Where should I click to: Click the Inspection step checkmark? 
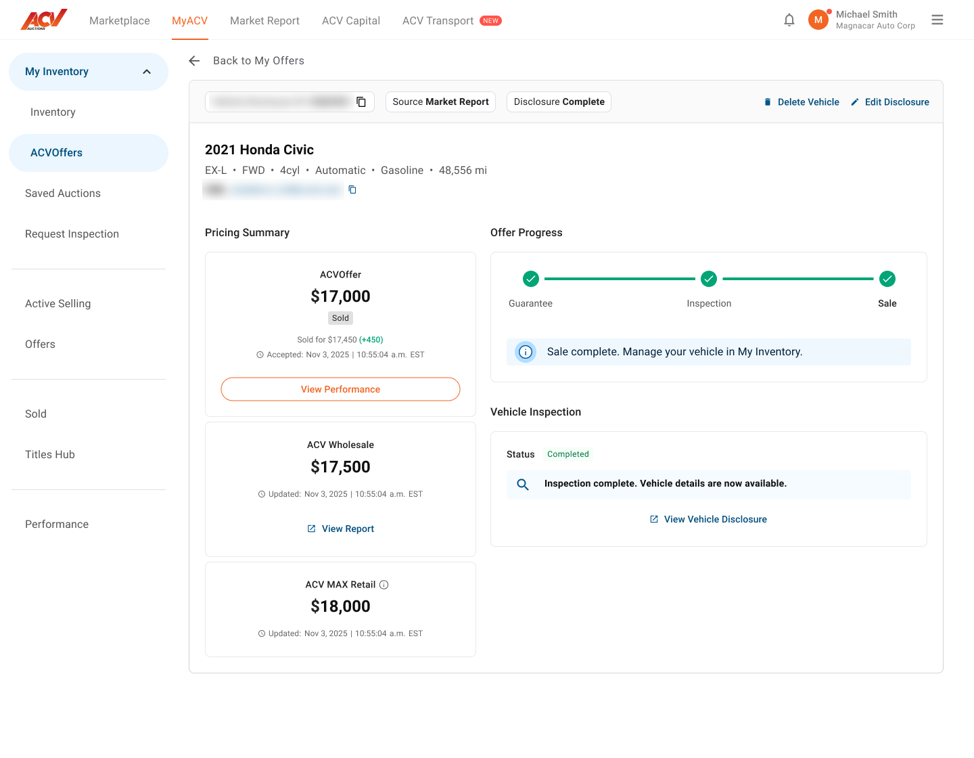(709, 279)
